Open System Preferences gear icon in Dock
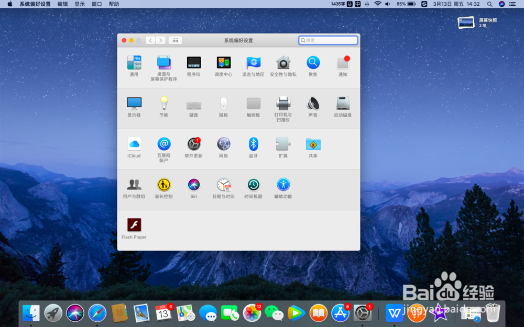The image size is (524, 327). point(362,313)
